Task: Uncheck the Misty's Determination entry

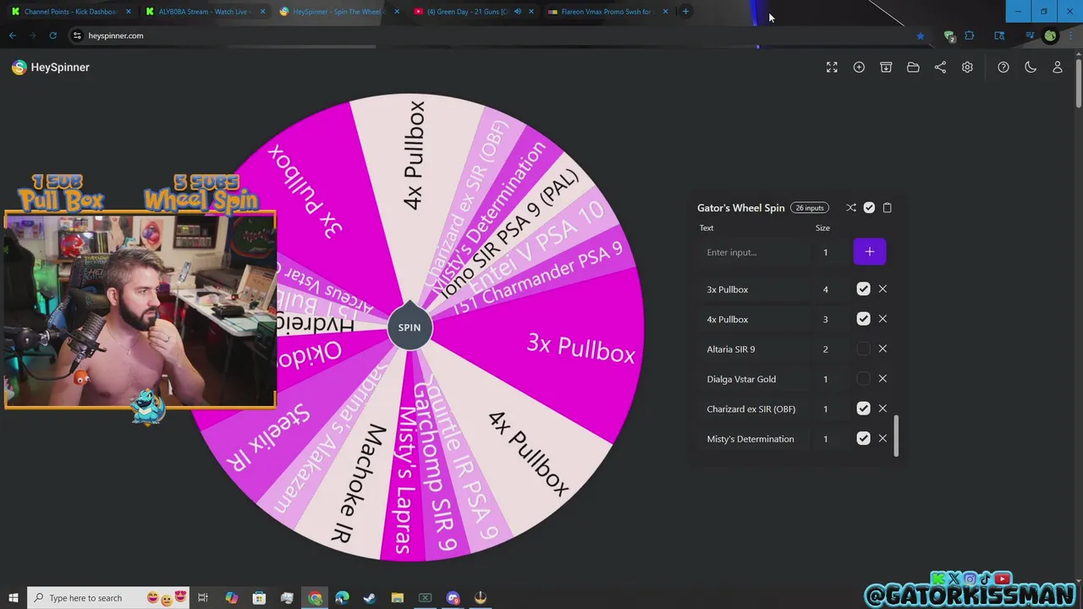Action: (863, 438)
